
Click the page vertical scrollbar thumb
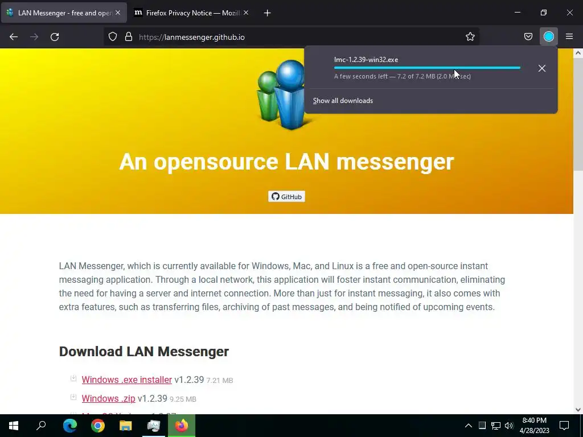coord(578,113)
